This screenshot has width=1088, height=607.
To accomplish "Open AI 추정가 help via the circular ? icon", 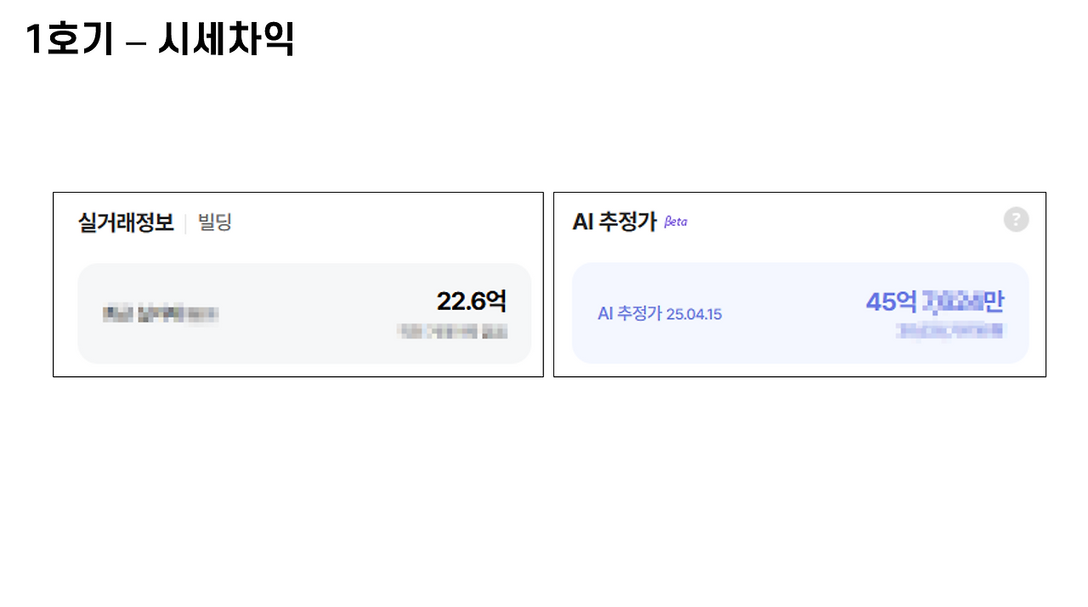I will [1016, 220].
